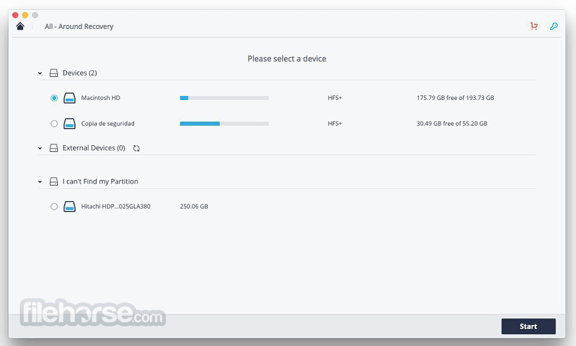Image resolution: width=576 pixels, height=346 pixels.
Task: Click the Macintosh HD label
Action: pos(101,98)
